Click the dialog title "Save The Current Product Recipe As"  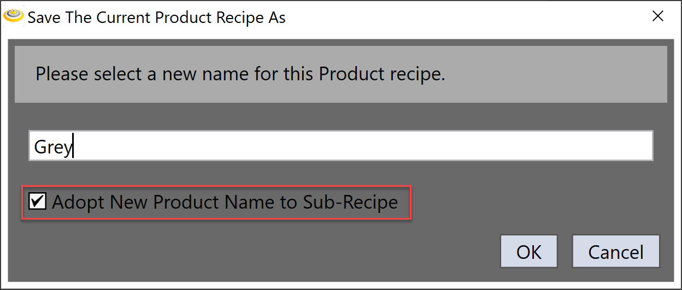point(156,17)
